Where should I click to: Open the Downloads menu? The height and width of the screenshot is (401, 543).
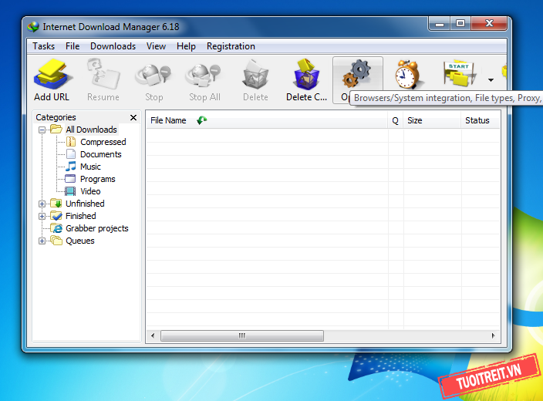[x=113, y=46]
